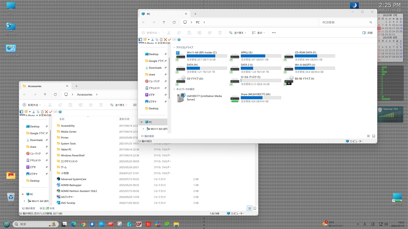
Task: Open Advanced SystemCare shortcut
Action: pos(73,179)
